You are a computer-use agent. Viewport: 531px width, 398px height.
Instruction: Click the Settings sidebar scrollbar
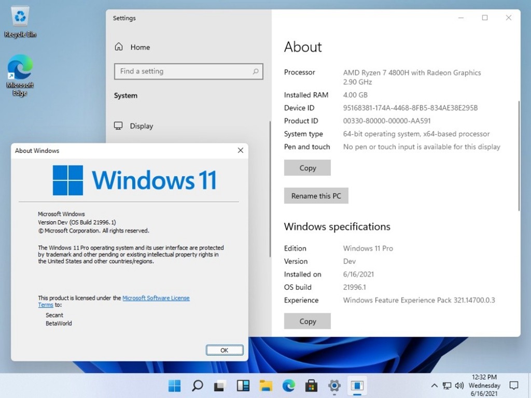coord(270,189)
